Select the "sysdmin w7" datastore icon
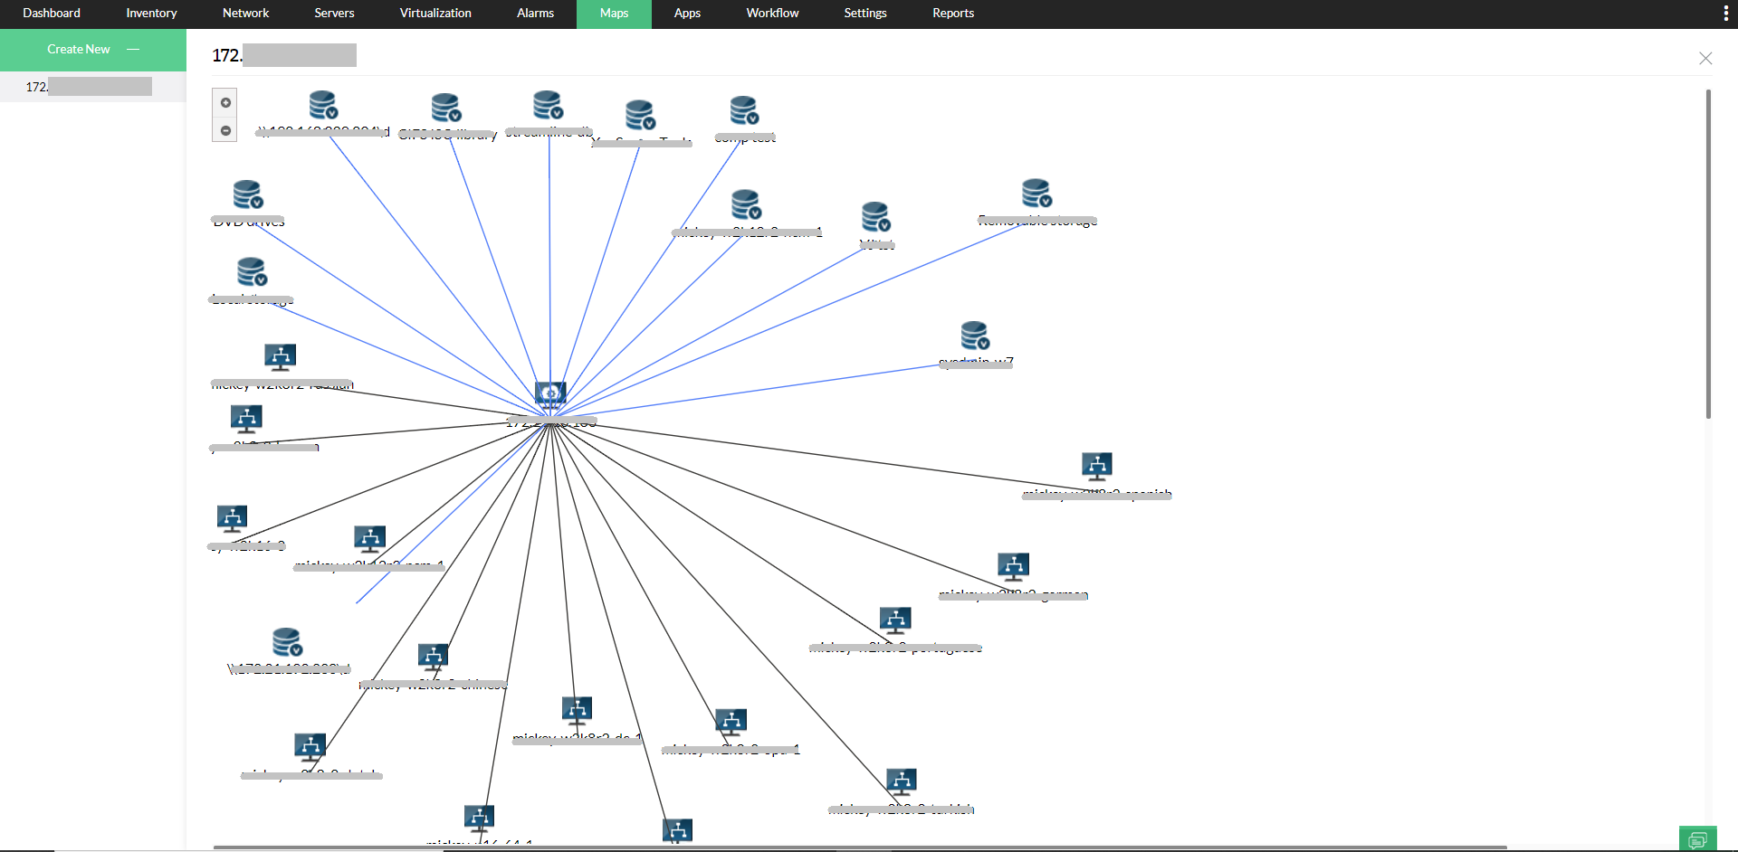 tap(976, 335)
